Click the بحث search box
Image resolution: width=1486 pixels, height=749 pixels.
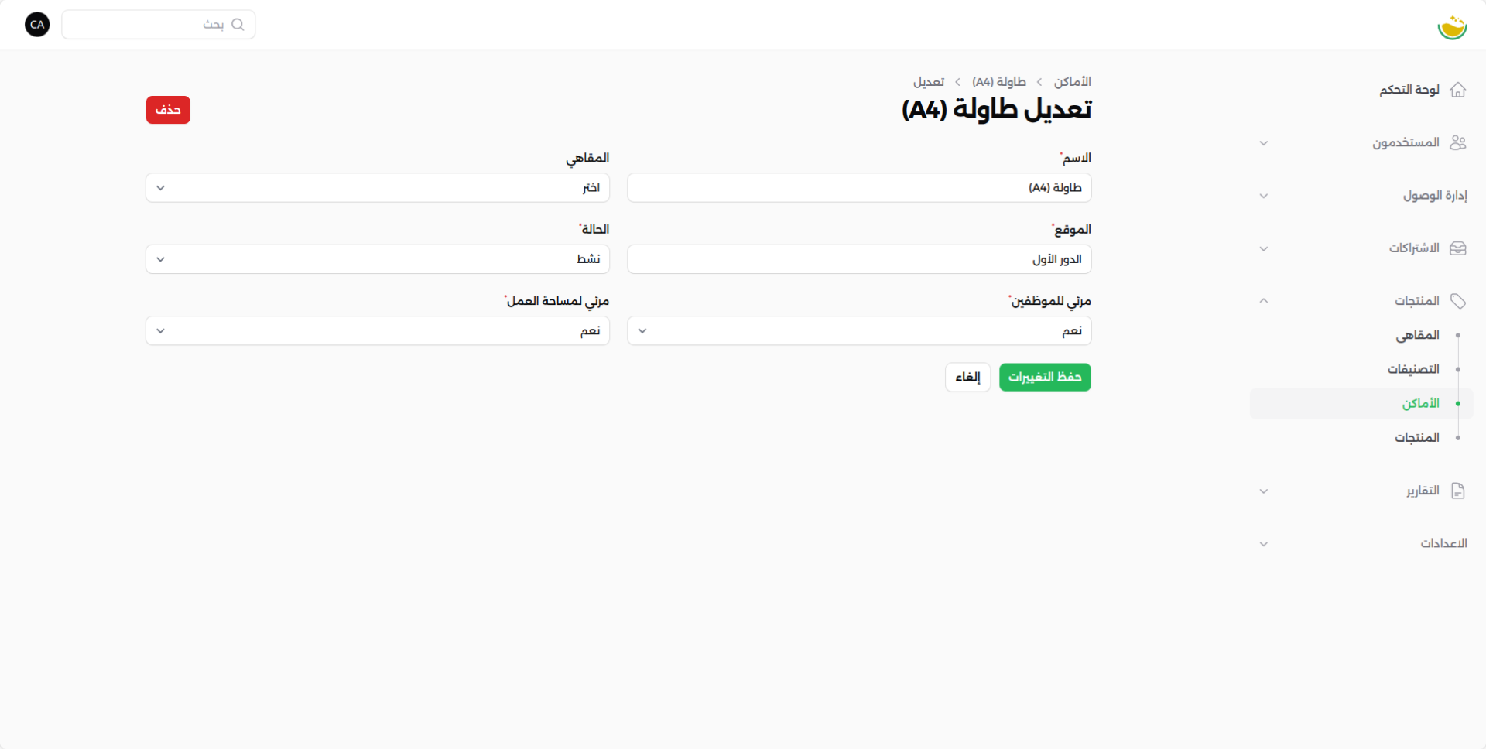pos(159,25)
